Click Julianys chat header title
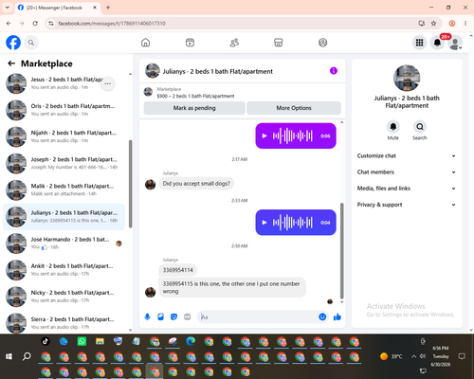Screen dimensions: 474x379 [x=217, y=71]
